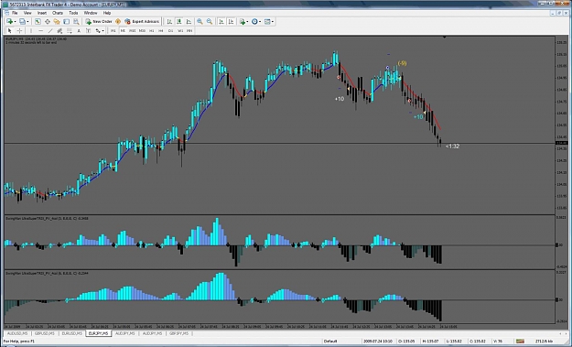Select the equidistant channel tool

[x=59, y=31]
